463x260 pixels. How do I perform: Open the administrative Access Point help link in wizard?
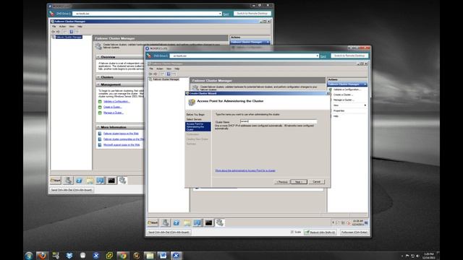coord(245,170)
